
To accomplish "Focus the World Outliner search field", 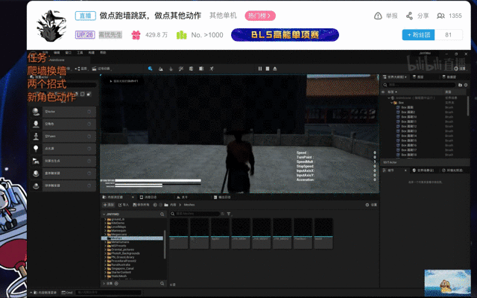I will tap(419, 85).
